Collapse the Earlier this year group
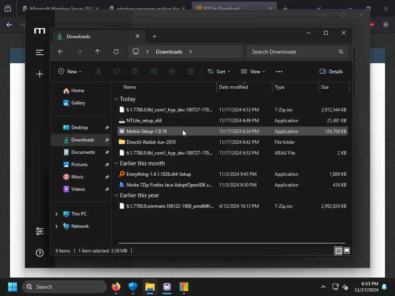The height and width of the screenshot is (296, 395). coord(116,195)
